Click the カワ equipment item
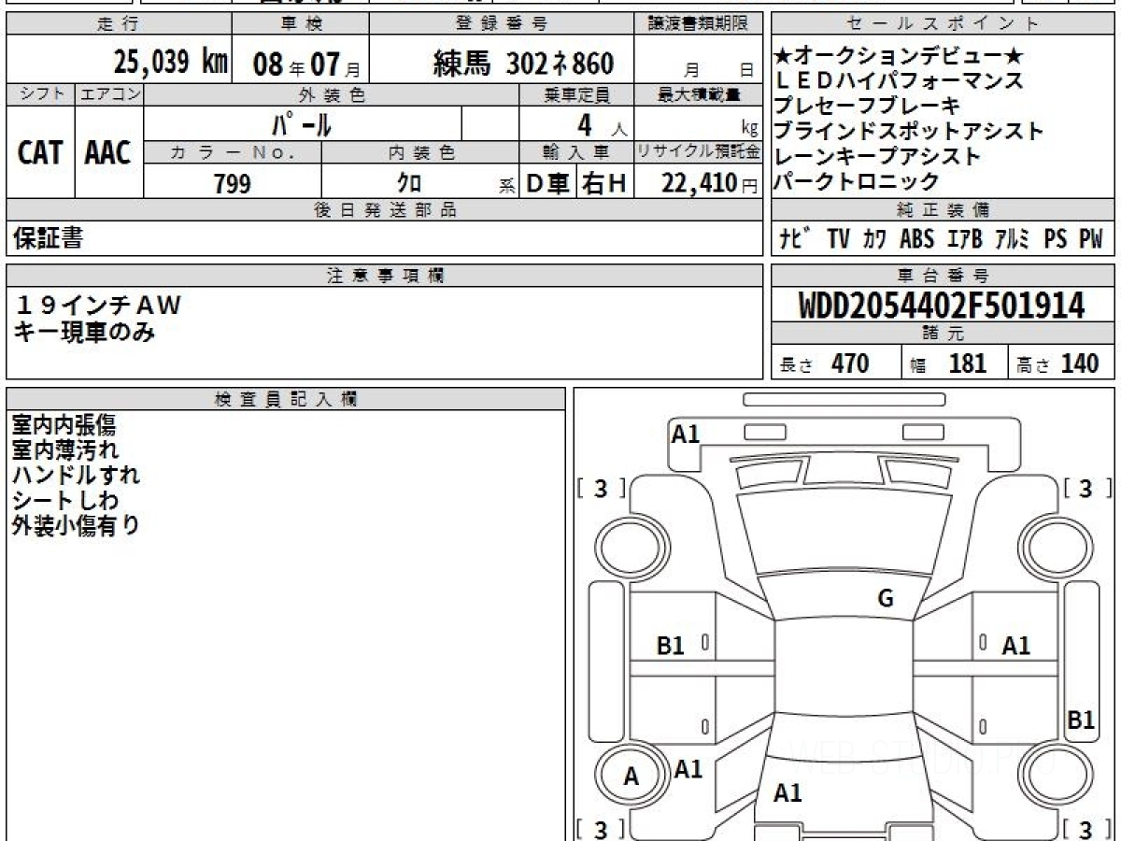Viewport: 1121px width, 841px height. (875, 239)
